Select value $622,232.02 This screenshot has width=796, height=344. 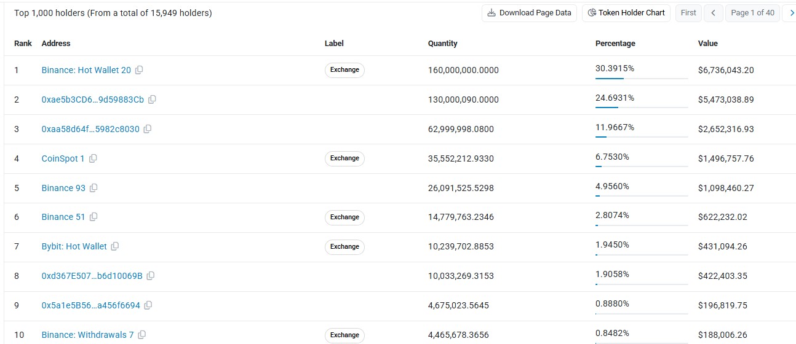(x=723, y=217)
